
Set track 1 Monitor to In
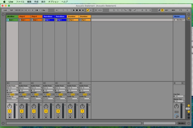tap(8, 94)
